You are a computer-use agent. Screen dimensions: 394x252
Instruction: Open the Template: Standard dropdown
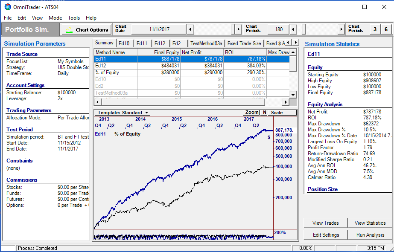coord(123,113)
